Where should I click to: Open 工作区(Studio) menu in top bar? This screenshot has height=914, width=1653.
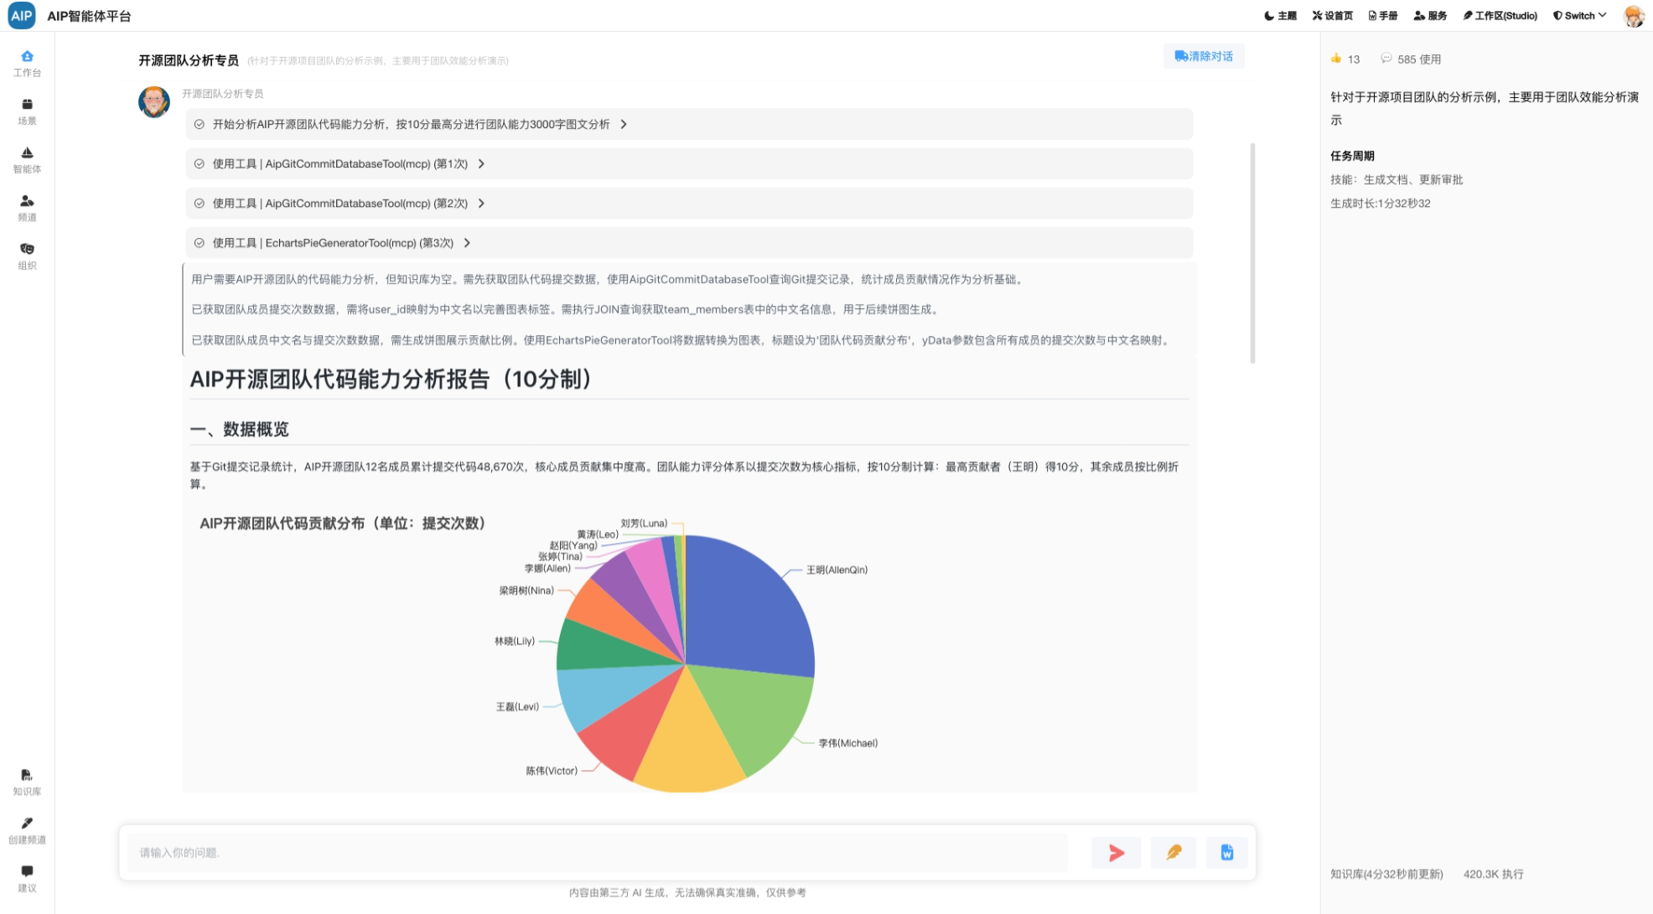click(1500, 16)
